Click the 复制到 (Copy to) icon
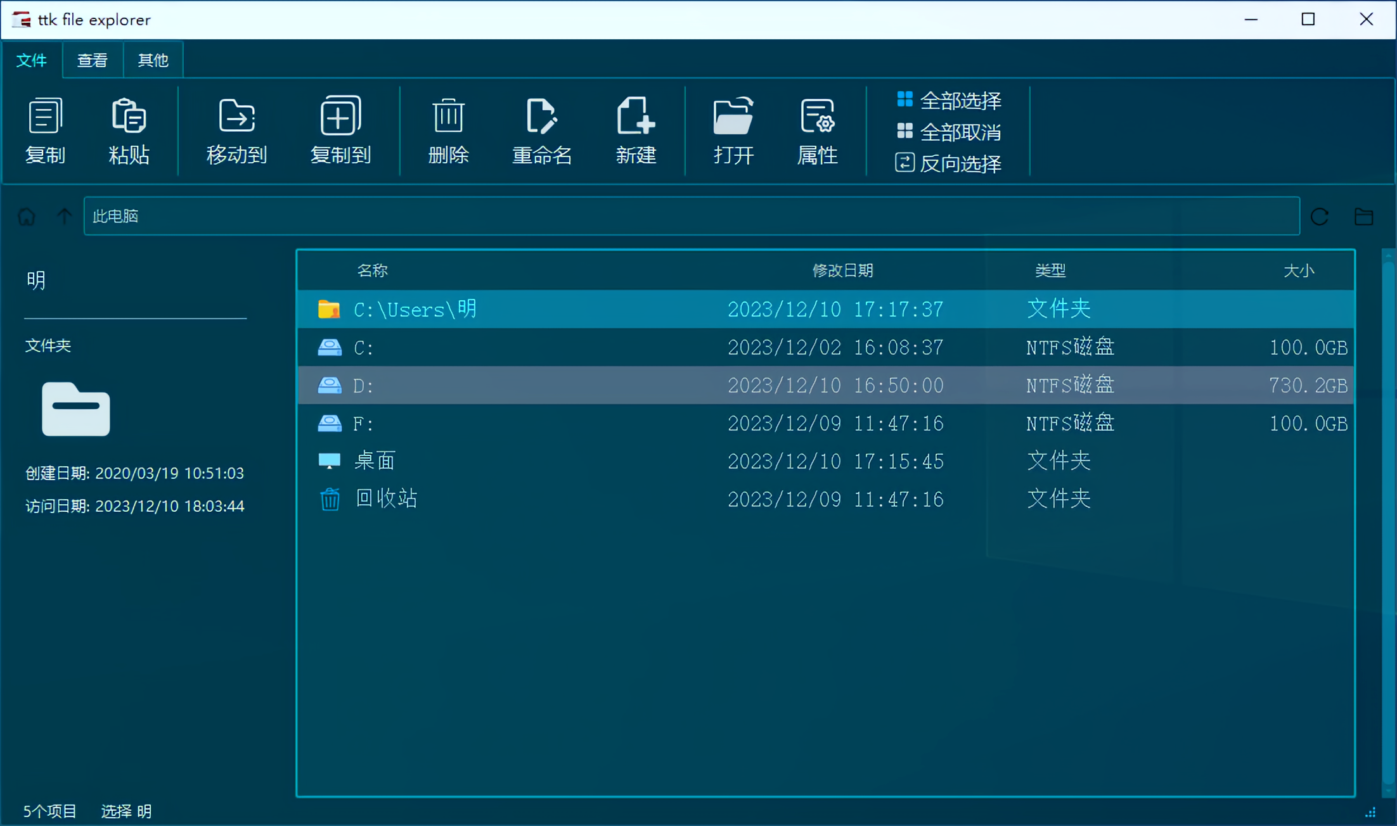Screen dimensions: 1397x826 (x=340, y=117)
